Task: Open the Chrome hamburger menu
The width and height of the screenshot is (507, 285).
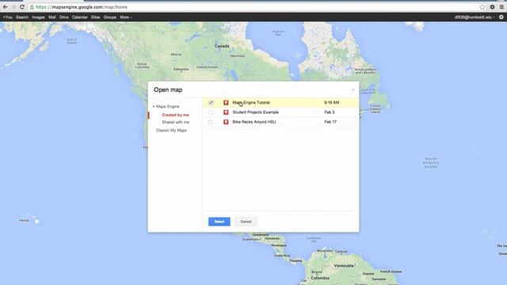Action: [501, 7]
